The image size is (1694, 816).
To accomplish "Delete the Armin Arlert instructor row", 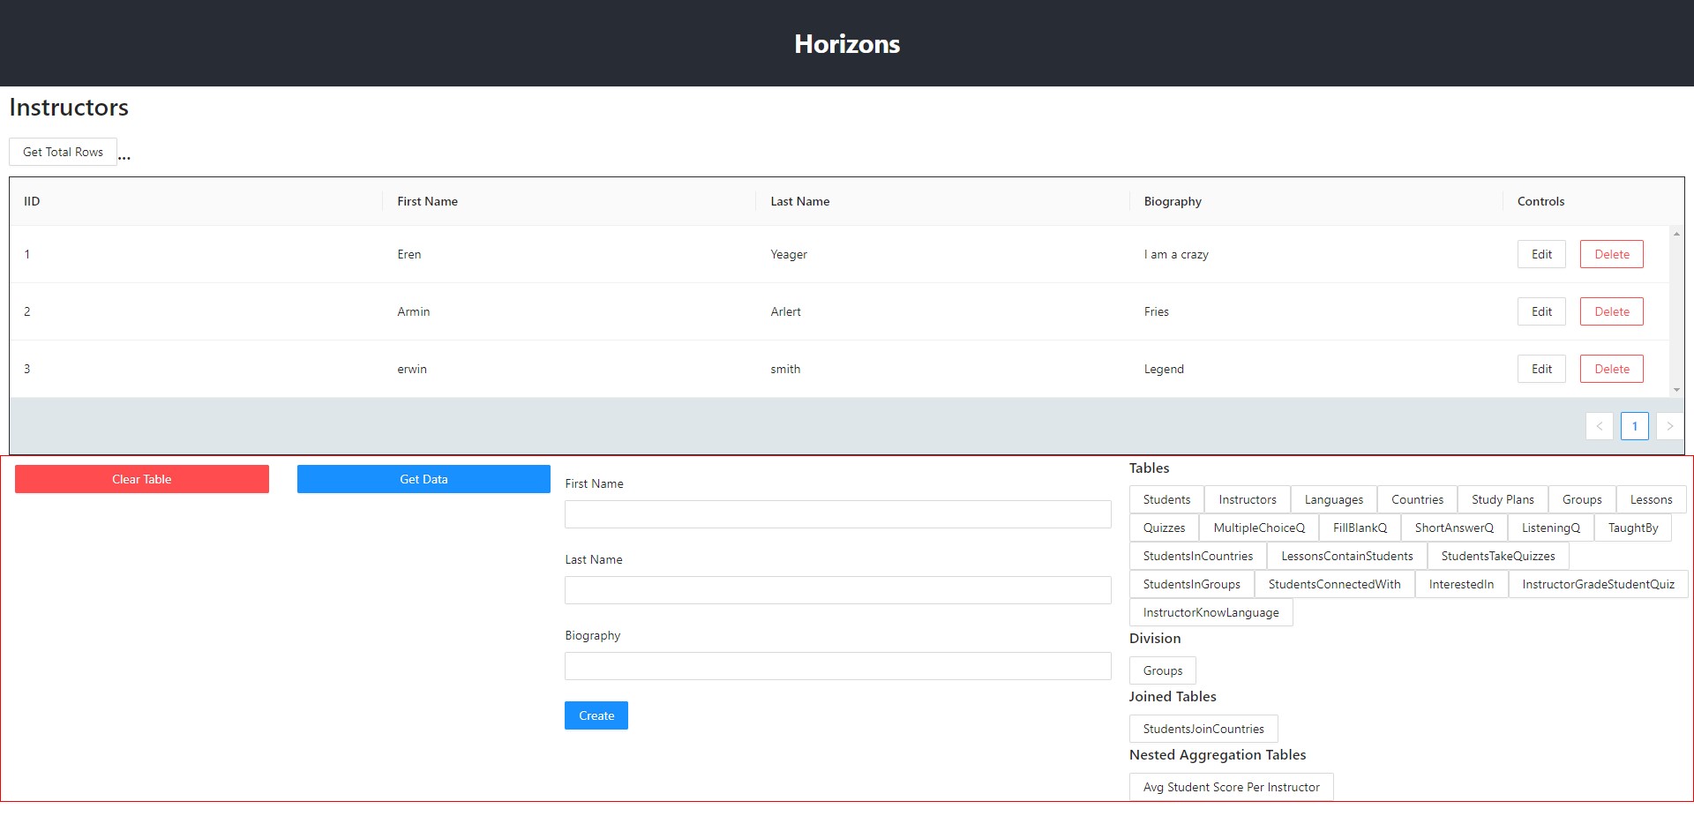I will pyautogui.click(x=1611, y=311).
